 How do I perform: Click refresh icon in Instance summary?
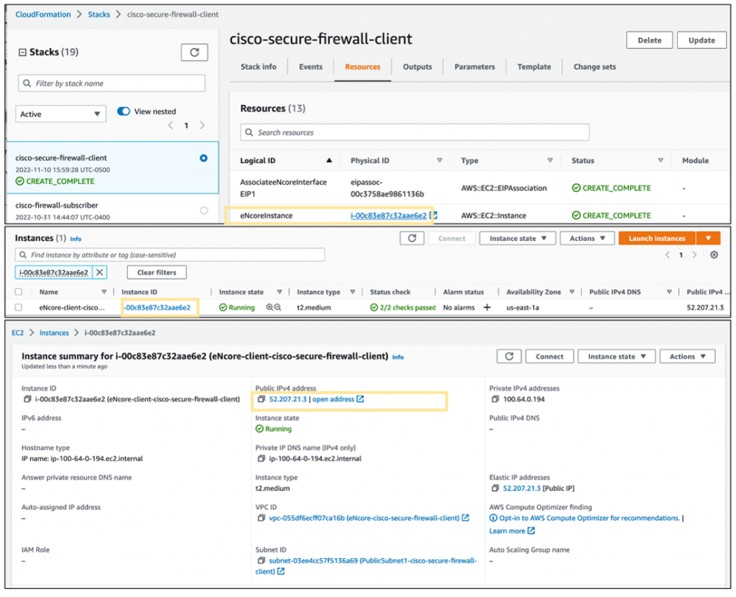509,356
